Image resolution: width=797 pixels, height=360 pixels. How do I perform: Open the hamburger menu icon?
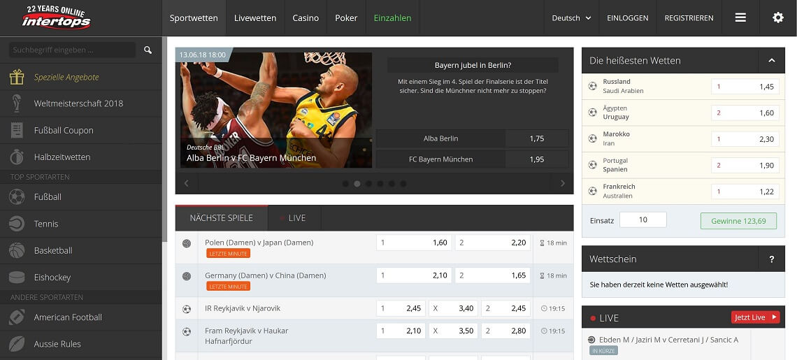pos(740,17)
